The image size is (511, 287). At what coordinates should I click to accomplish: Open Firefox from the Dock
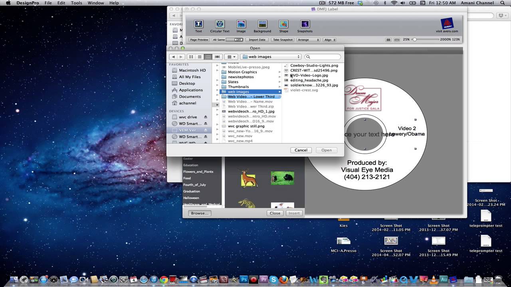(x=283, y=279)
